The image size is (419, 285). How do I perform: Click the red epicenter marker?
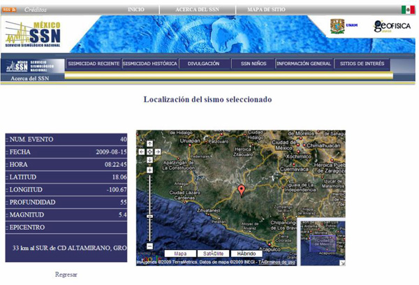(242, 191)
